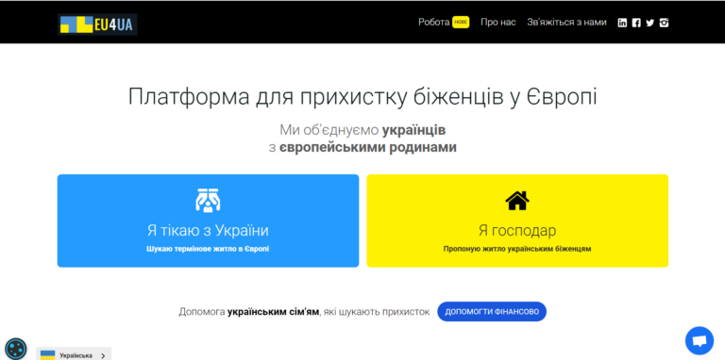Click the Ukrainian flag in language selector
Image resolution: width=725 pixels, height=360 pixels.
(47, 355)
